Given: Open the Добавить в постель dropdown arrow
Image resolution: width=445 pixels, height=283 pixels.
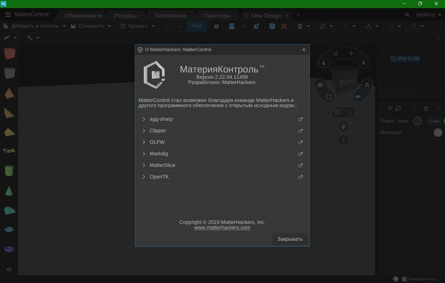Looking at the screenshot, I should pos(64,26).
